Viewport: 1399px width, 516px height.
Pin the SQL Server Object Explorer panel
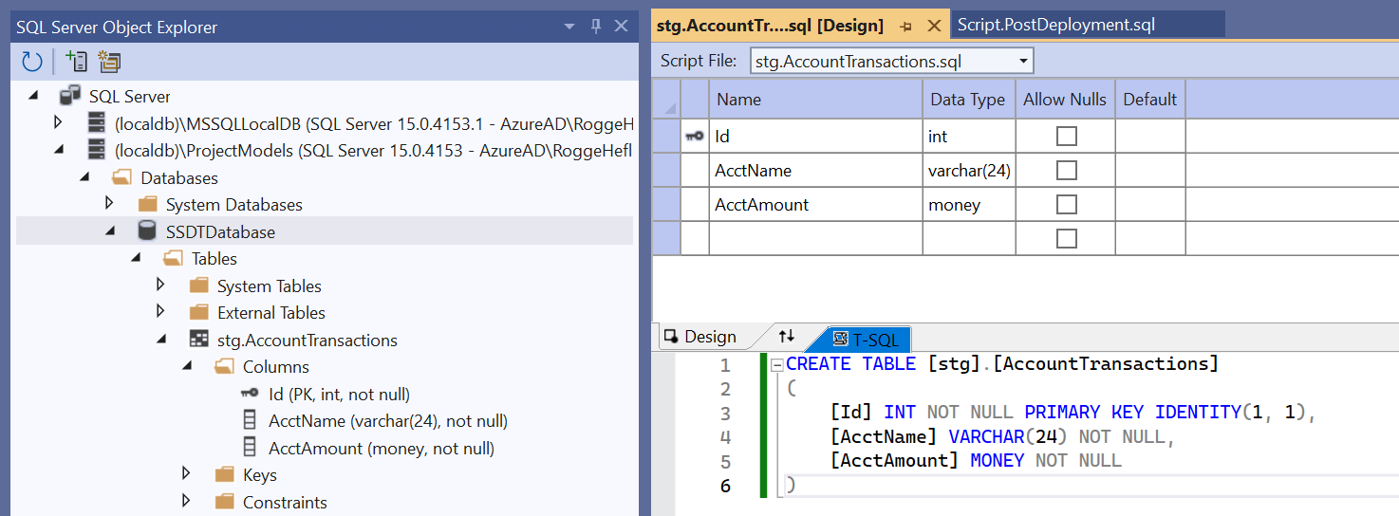(x=596, y=27)
